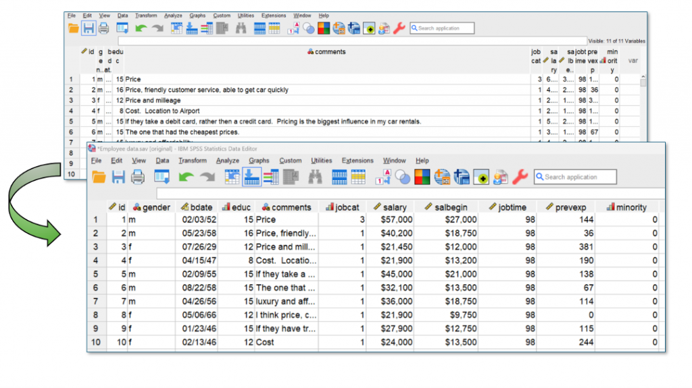Open Graphs menu in back window

point(197,16)
